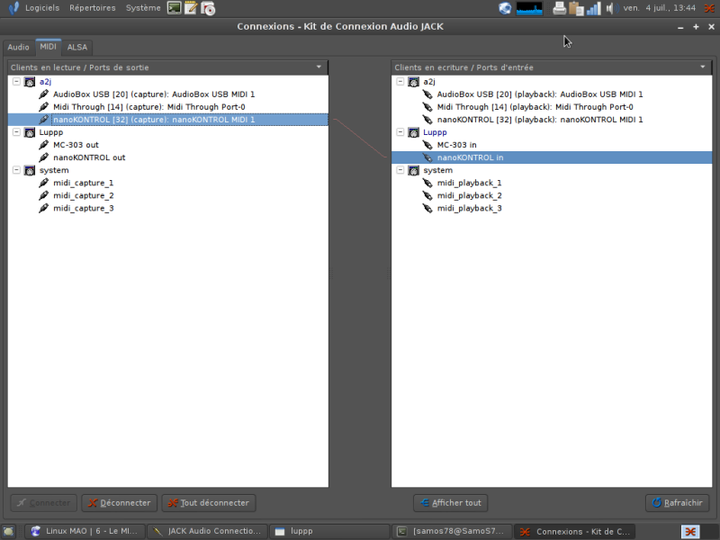Collapse the a2j client in output ports
The height and width of the screenshot is (540, 720).
[16, 82]
